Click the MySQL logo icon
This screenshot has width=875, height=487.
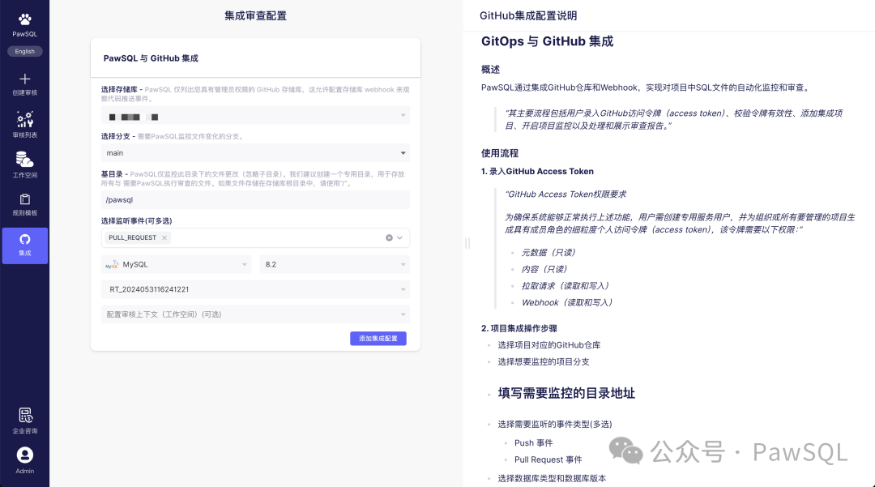pyautogui.click(x=112, y=264)
